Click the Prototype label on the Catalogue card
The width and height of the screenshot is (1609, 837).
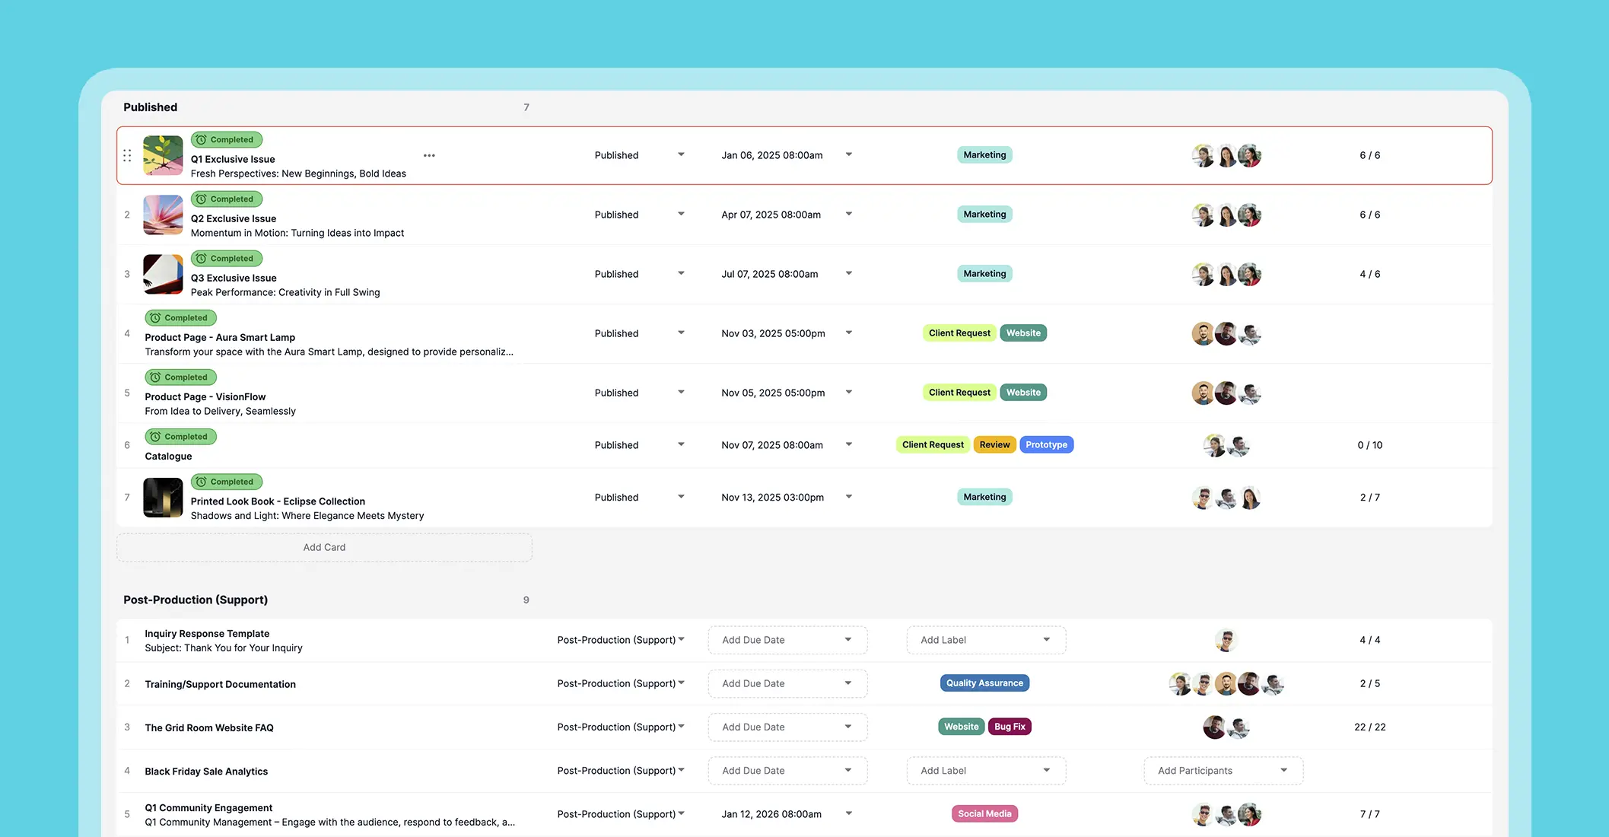1047,444
